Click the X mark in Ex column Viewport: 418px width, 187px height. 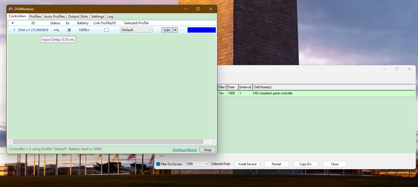(x=69, y=30)
